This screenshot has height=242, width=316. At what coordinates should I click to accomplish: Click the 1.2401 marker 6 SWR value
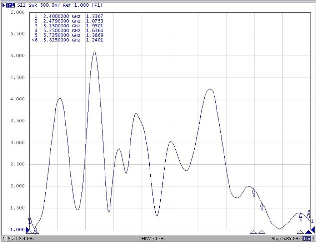coord(94,40)
